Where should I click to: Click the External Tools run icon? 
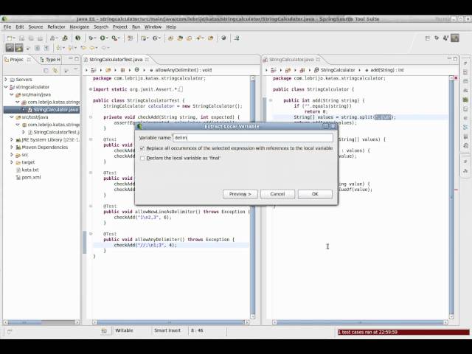(x=114, y=38)
